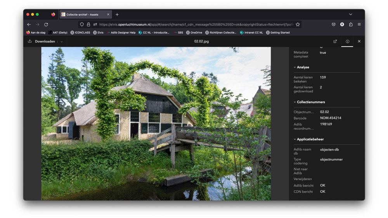Close the asset preview with X

[359, 41]
